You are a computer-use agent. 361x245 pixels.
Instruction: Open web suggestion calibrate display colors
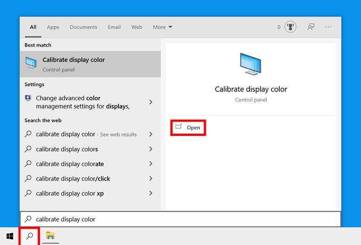[x=67, y=149]
